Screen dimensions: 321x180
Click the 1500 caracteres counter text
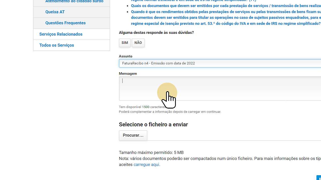146,107
